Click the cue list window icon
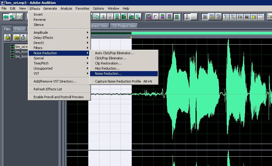 [212, 17]
